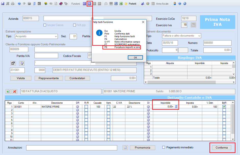Open the Rappresentante button
Image resolution: width=240 pixels, height=155 pixels.
coord(49,78)
